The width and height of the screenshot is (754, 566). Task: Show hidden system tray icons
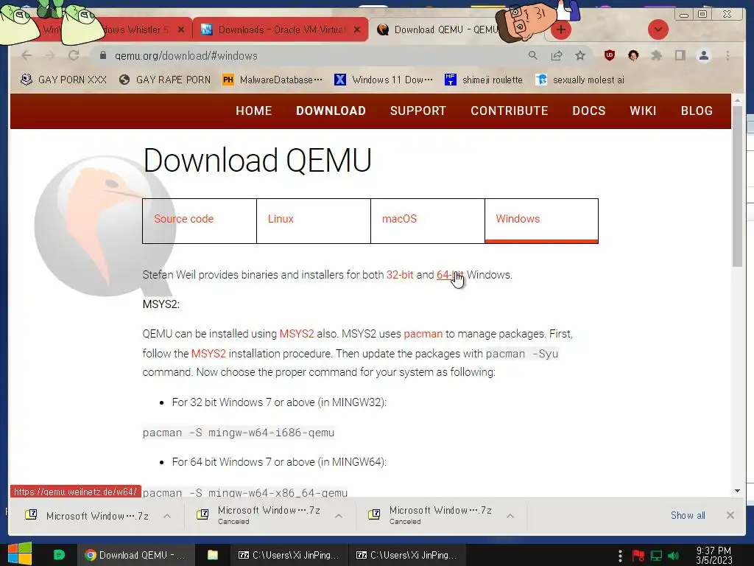coord(620,556)
